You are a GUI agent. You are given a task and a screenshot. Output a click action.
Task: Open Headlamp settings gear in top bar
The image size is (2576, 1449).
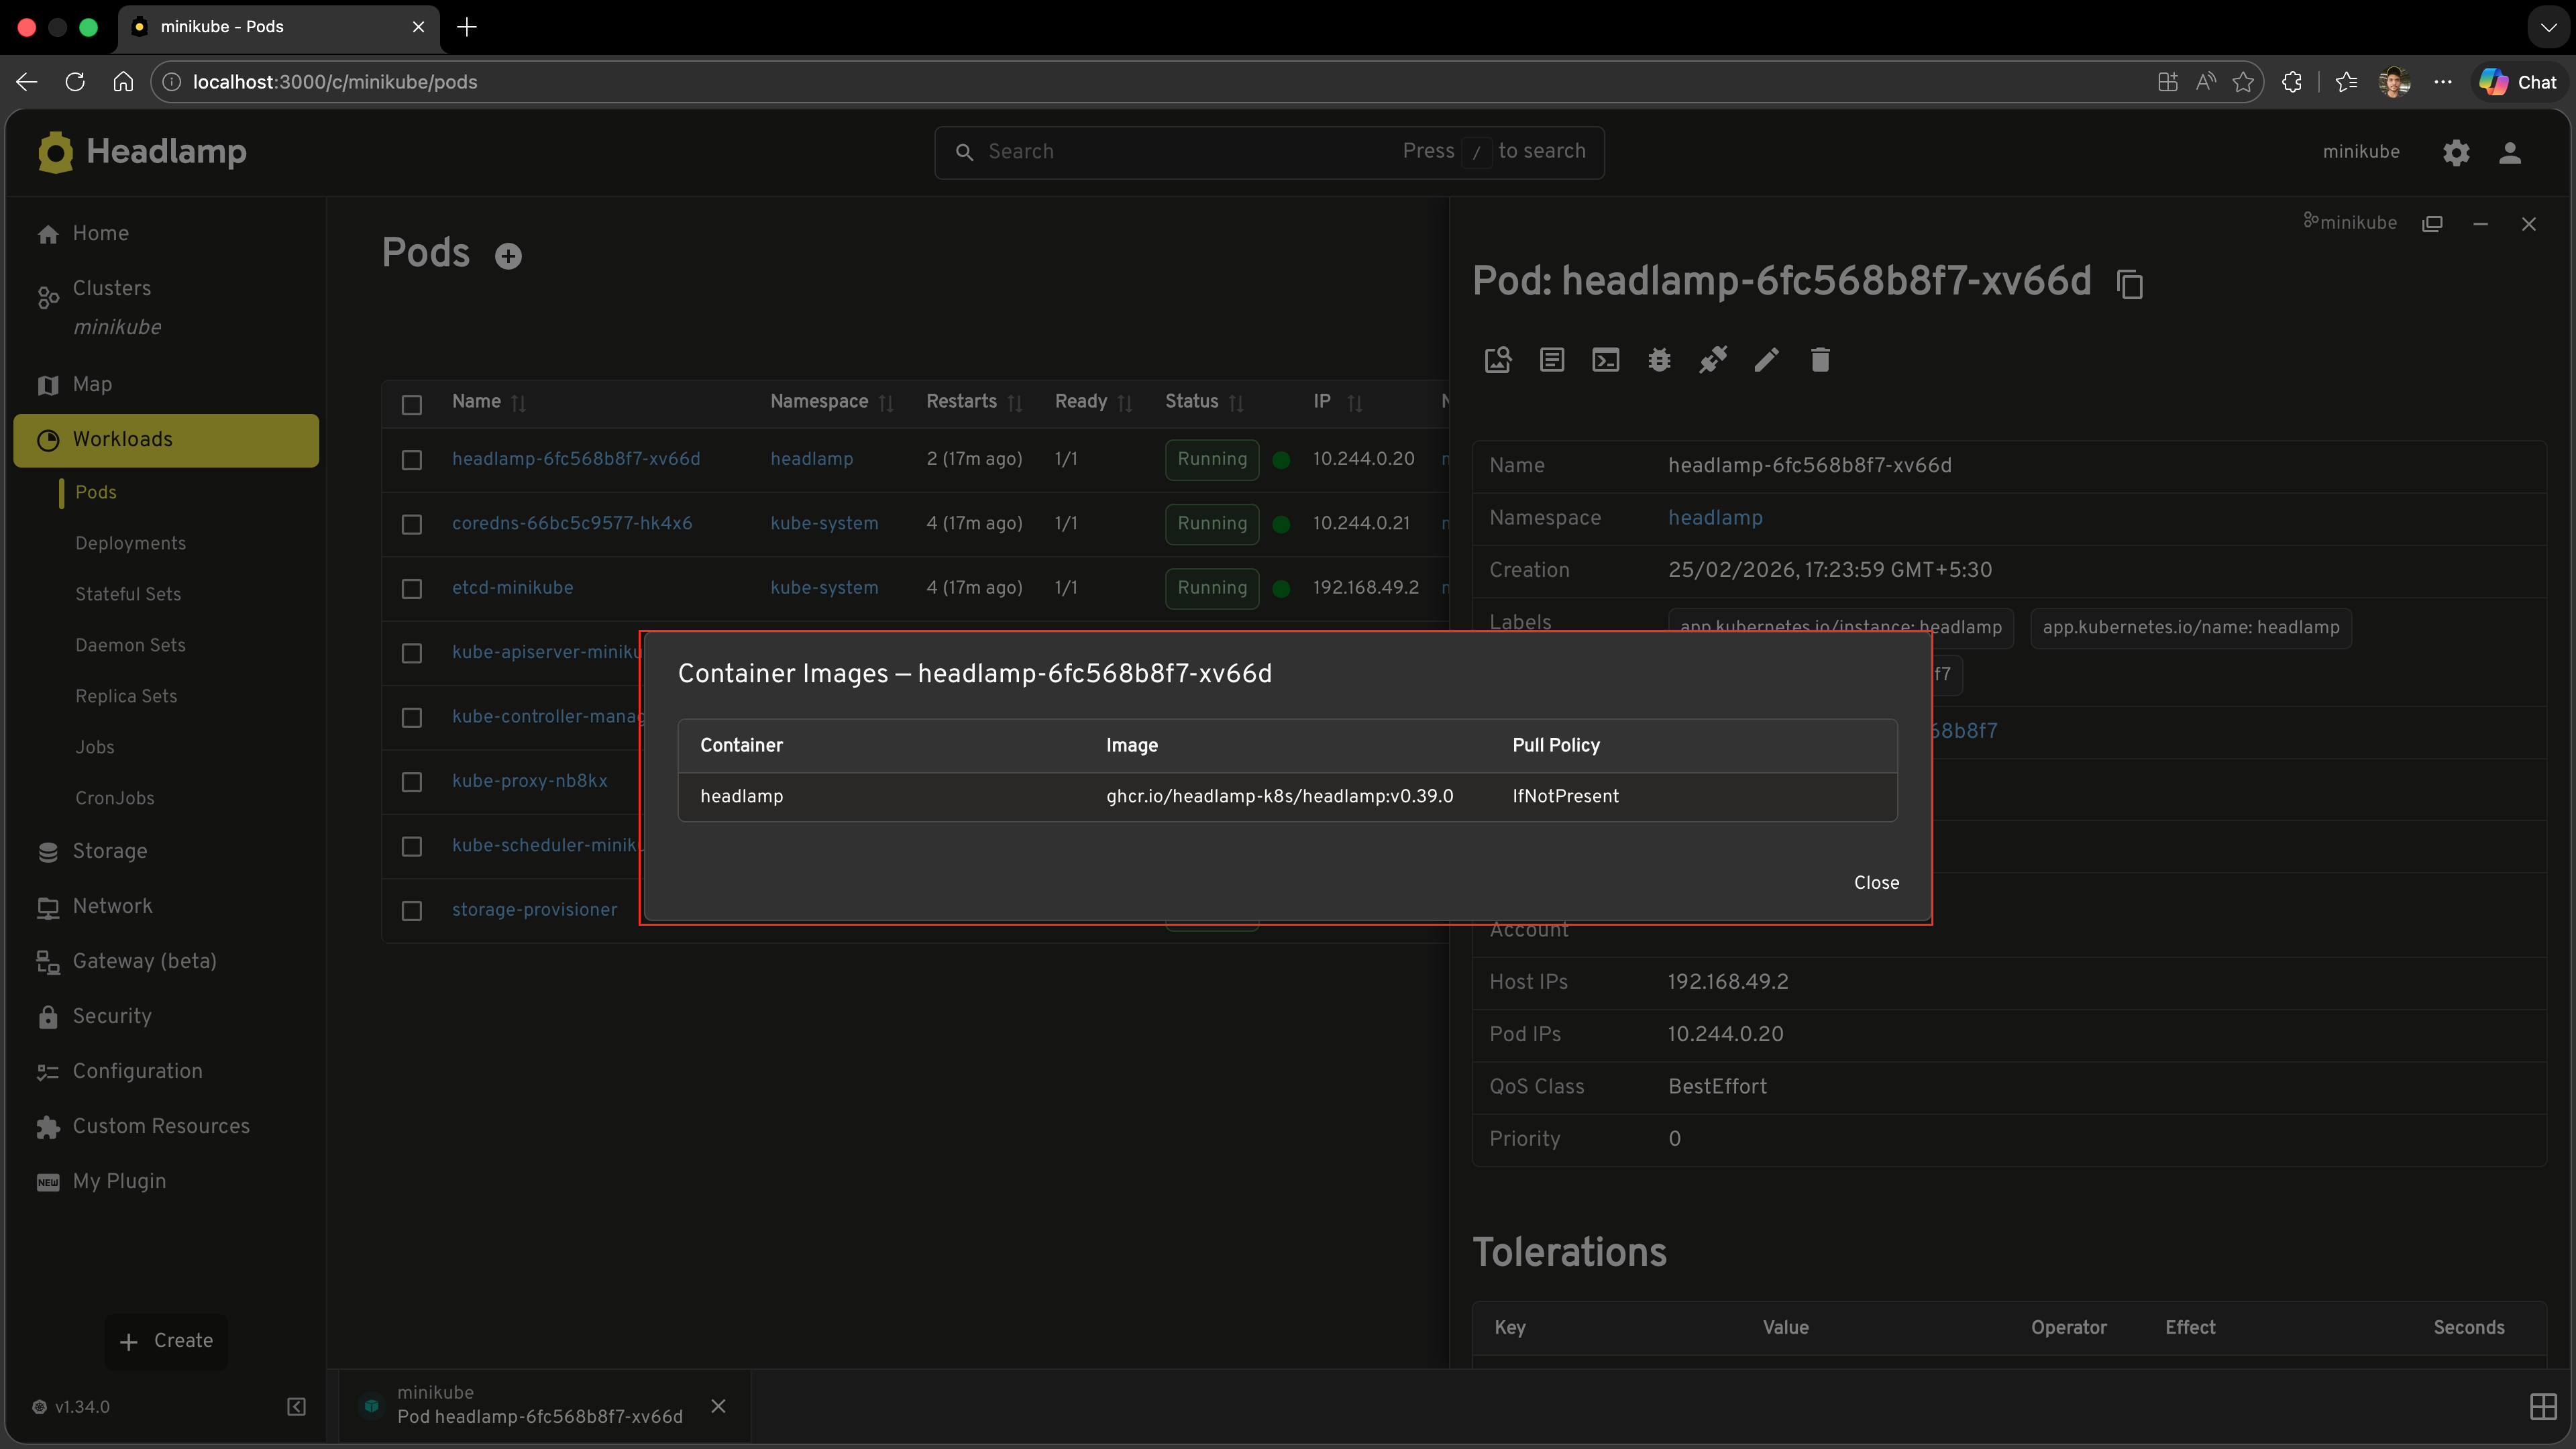[x=2456, y=152]
